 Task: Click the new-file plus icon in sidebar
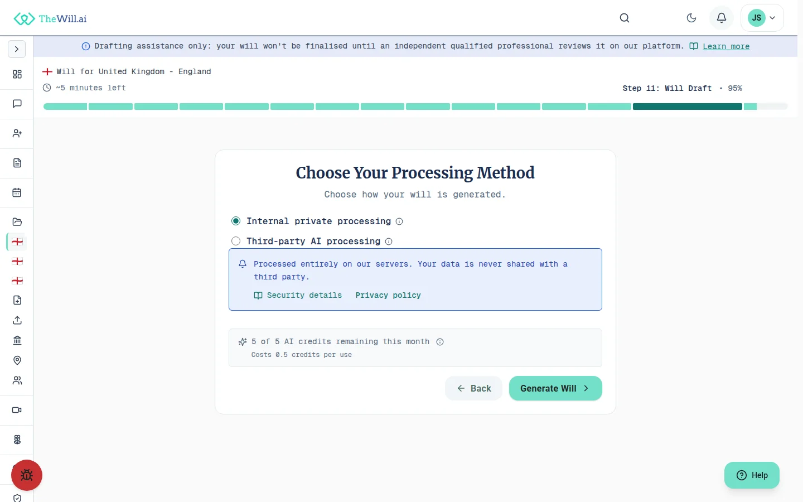(x=17, y=300)
